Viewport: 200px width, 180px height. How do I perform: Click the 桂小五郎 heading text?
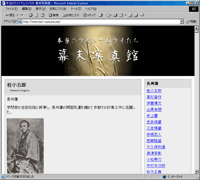pos(16,85)
